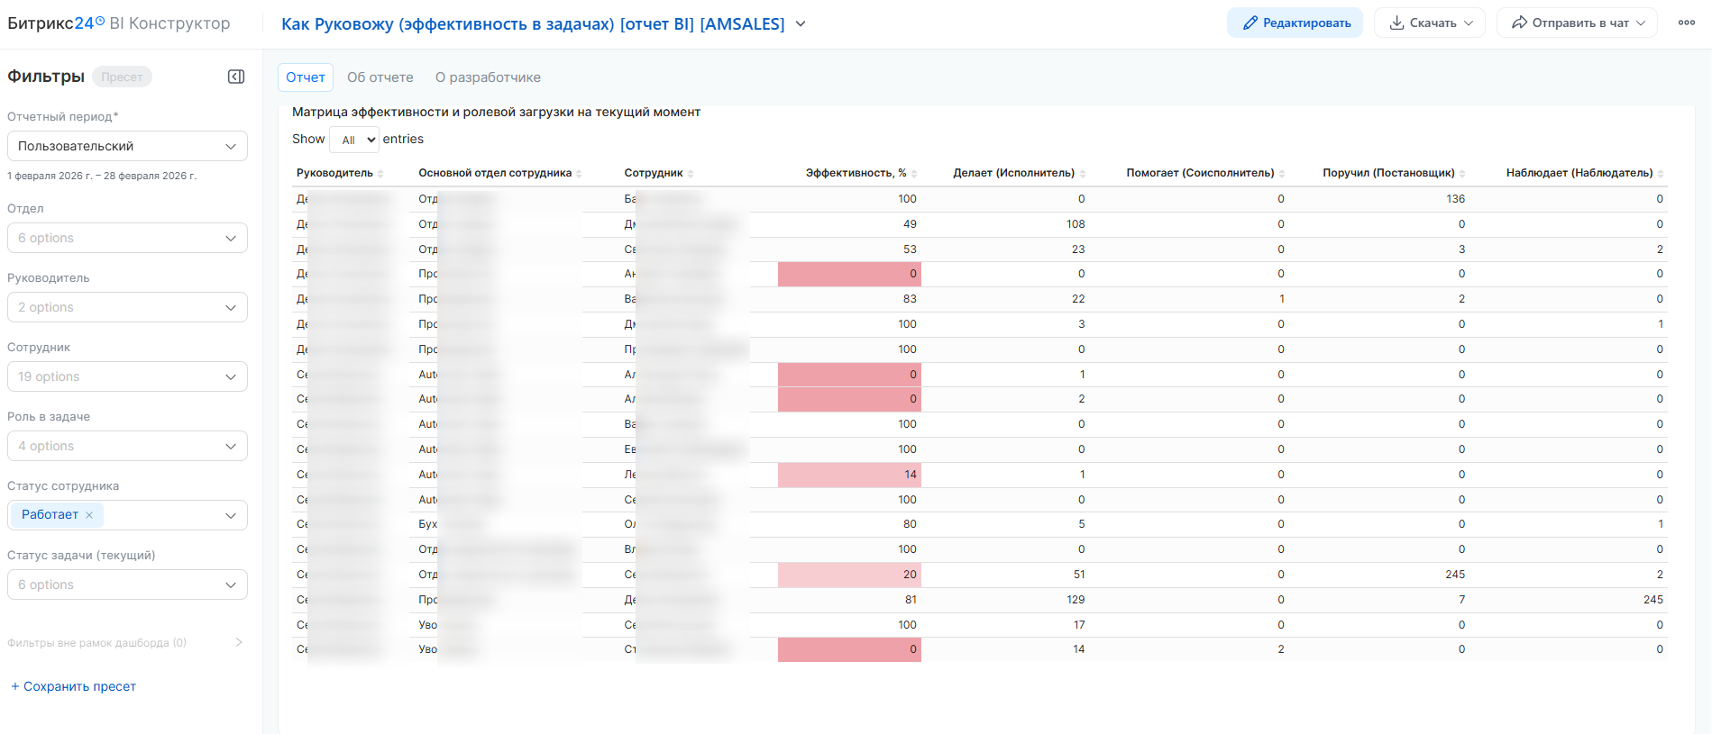Remove the 'Работает' tag with its x
Screen dimensions: 1712x734
coord(89,515)
